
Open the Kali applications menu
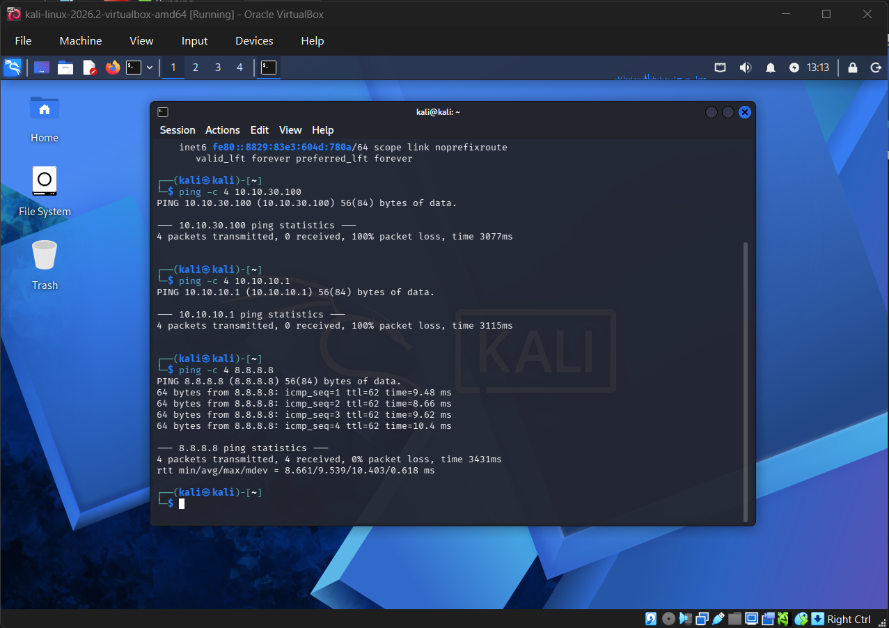[13, 68]
